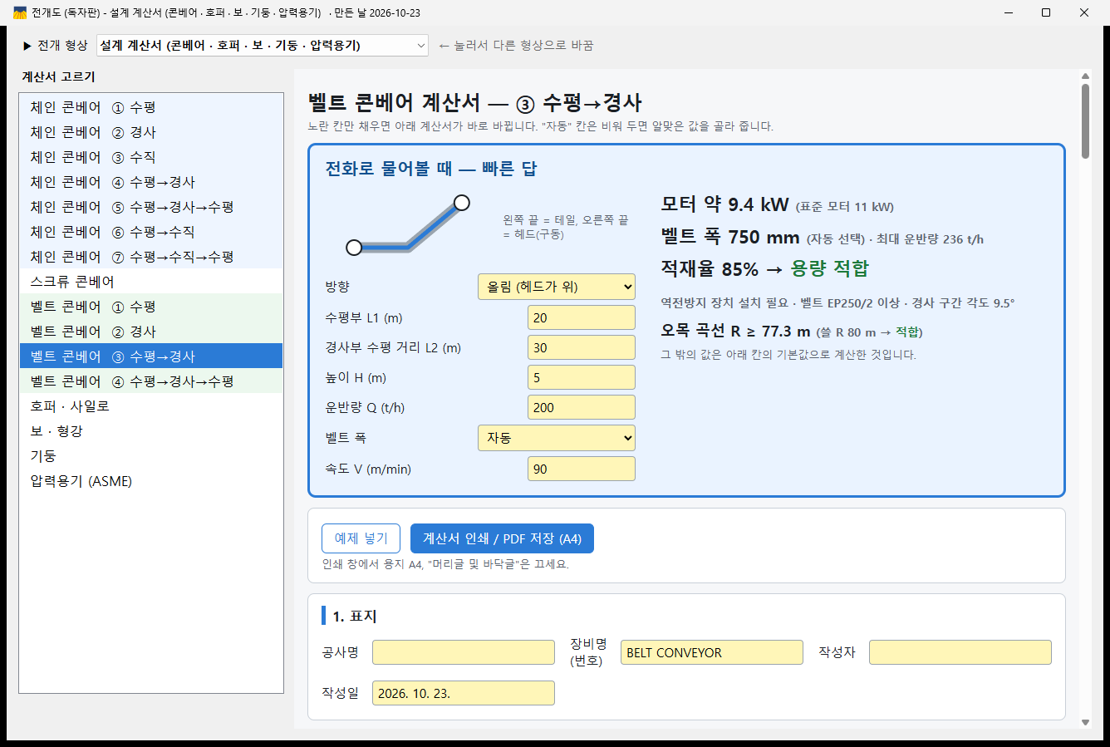Open the 기둥 sheet
This screenshot has width=1110, height=747.
151,456
